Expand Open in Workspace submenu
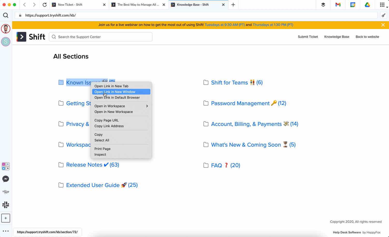 121,106
